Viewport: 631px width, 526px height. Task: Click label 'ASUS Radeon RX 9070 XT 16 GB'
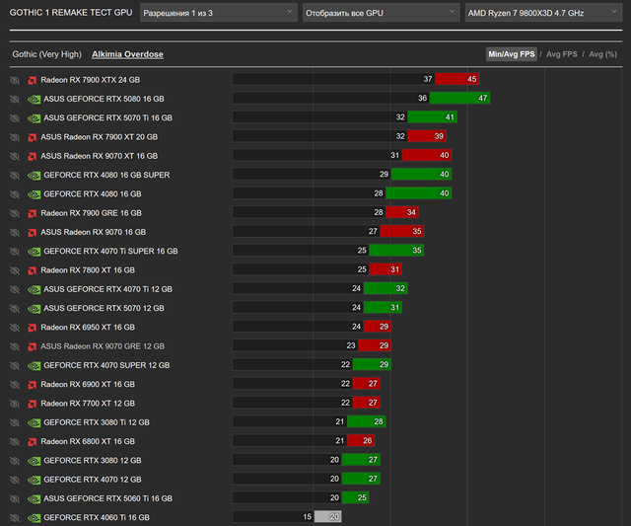coord(99,156)
